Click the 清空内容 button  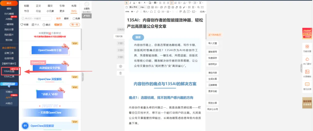212,72
